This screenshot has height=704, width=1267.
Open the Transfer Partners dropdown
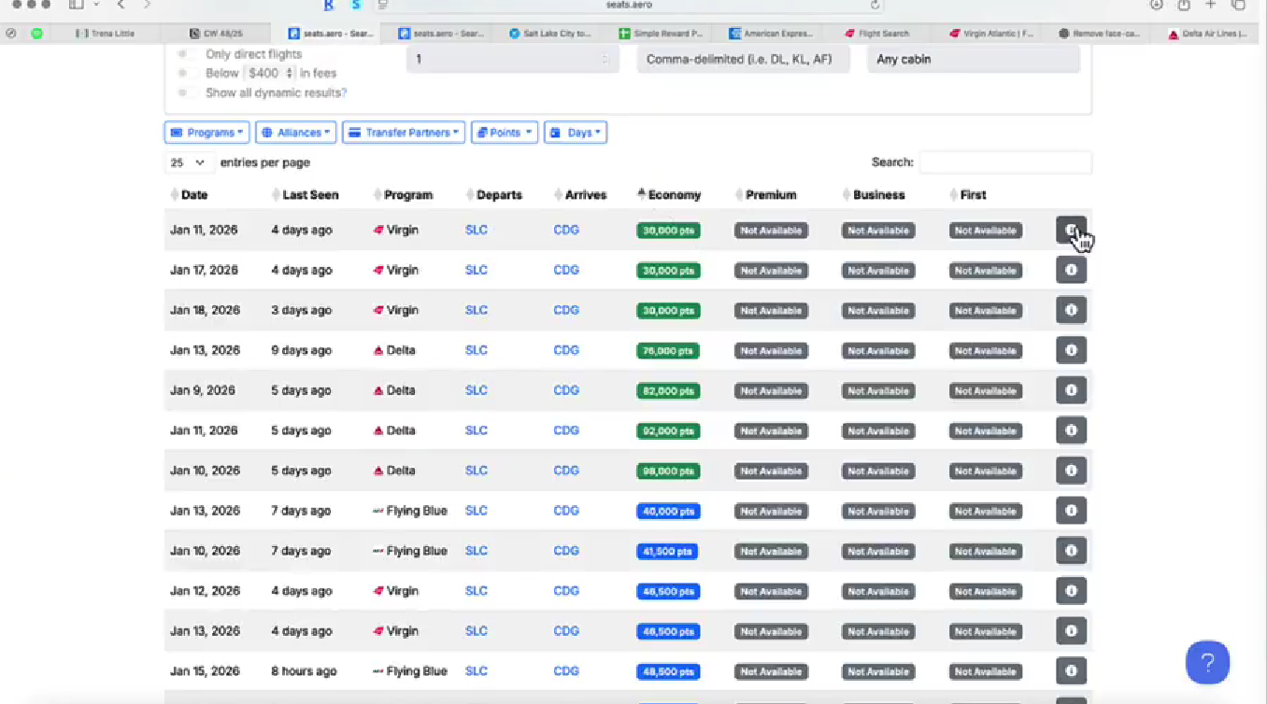(x=404, y=133)
